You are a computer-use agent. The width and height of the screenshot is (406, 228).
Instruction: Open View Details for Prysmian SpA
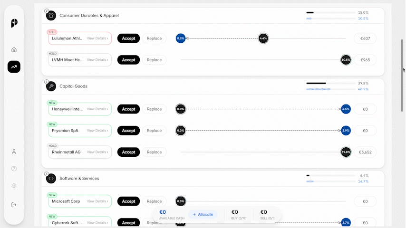pos(97,131)
